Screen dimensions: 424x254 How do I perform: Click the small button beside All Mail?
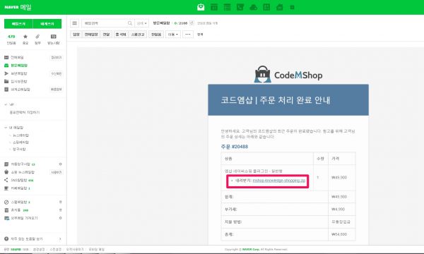pos(57,57)
